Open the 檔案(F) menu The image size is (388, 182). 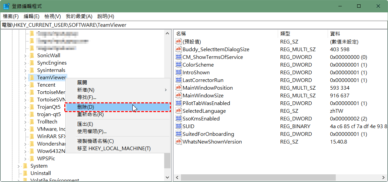(11, 16)
